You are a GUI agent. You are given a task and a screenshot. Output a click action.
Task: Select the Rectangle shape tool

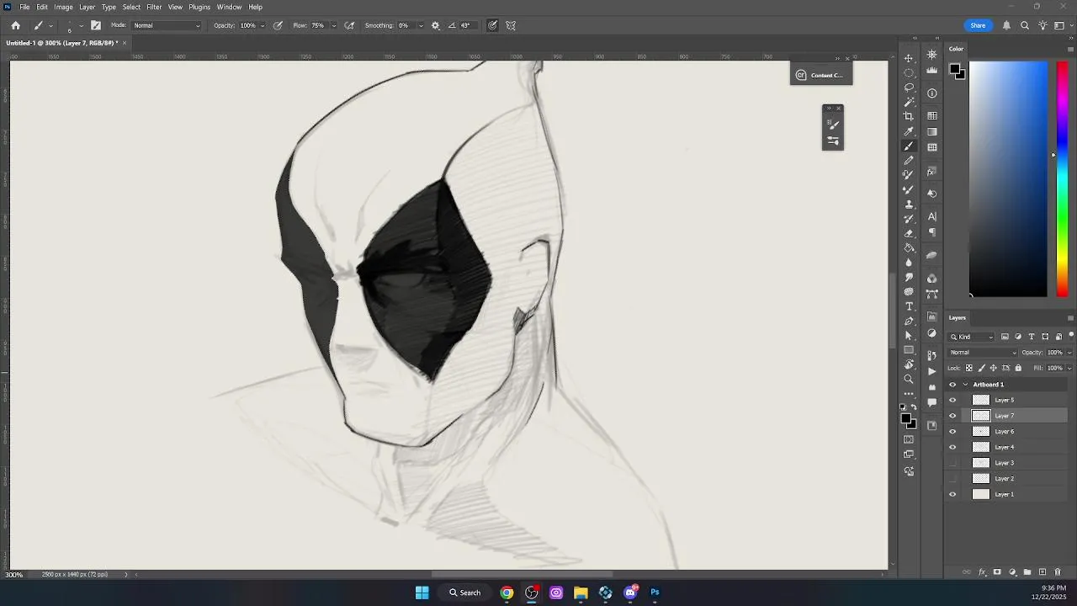pyautogui.click(x=909, y=350)
